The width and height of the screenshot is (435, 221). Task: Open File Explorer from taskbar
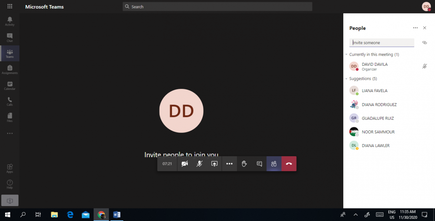click(x=54, y=215)
